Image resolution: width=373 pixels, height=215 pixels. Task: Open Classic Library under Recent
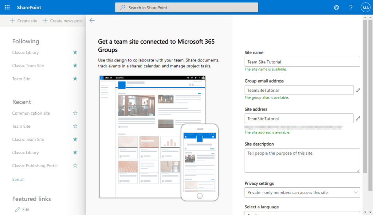[25, 152]
